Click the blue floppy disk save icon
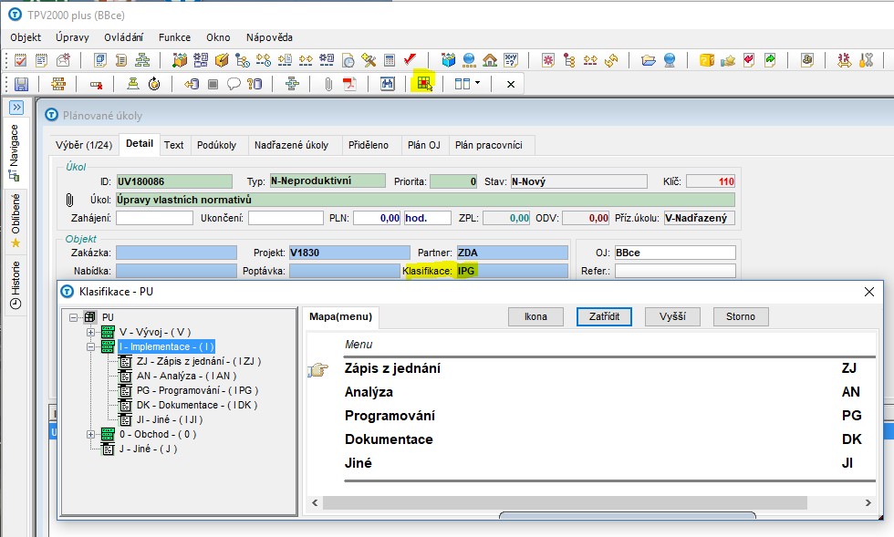 (x=20, y=84)
